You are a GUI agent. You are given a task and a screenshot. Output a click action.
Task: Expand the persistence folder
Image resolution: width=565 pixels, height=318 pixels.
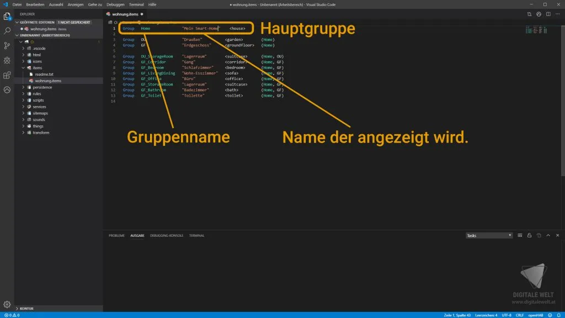point(42,87)
